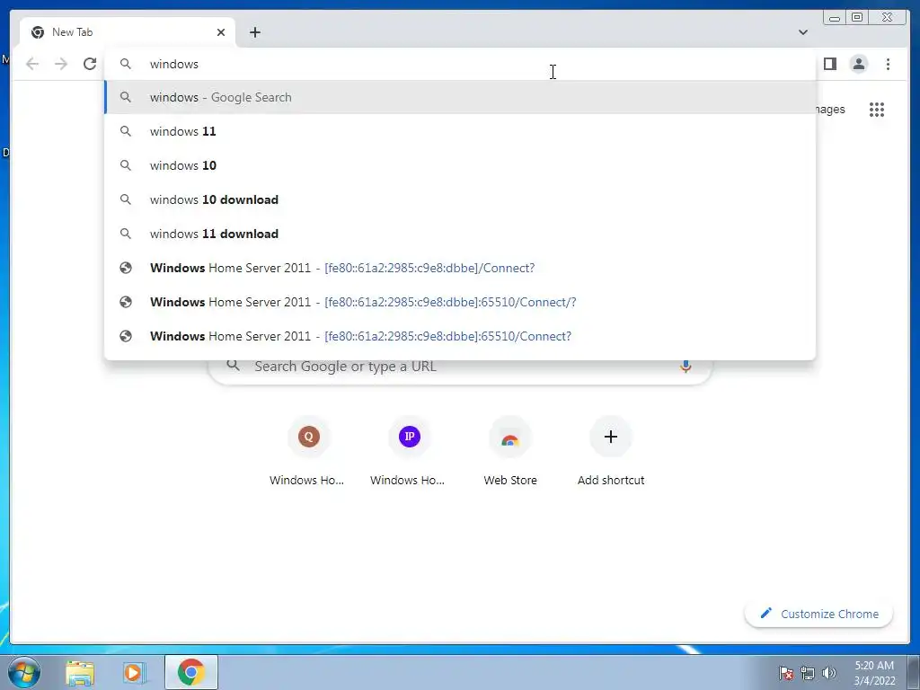Open the side panel icon
Viewport: 920px width, 690px height.
(x=829, y=64)
